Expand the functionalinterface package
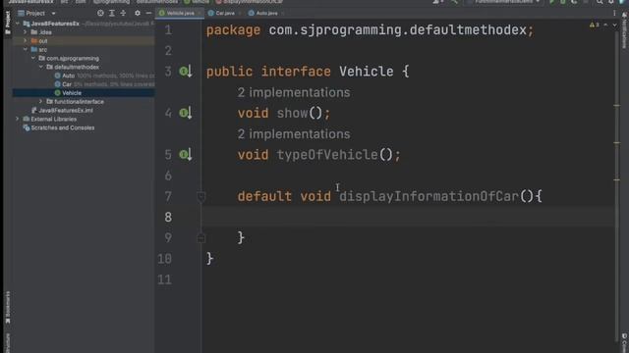 [x=41, y=102]
